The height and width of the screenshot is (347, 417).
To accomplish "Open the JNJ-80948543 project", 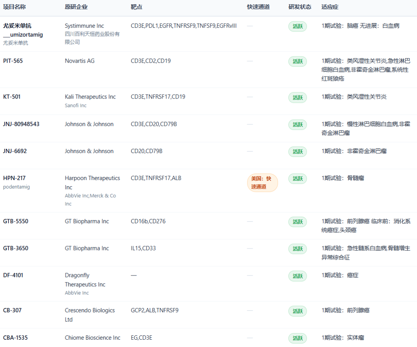I will tap(21, 124).
